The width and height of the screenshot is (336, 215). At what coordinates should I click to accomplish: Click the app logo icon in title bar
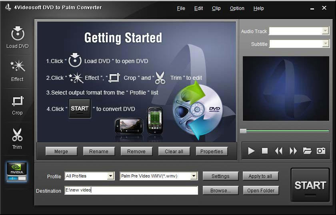8,7
